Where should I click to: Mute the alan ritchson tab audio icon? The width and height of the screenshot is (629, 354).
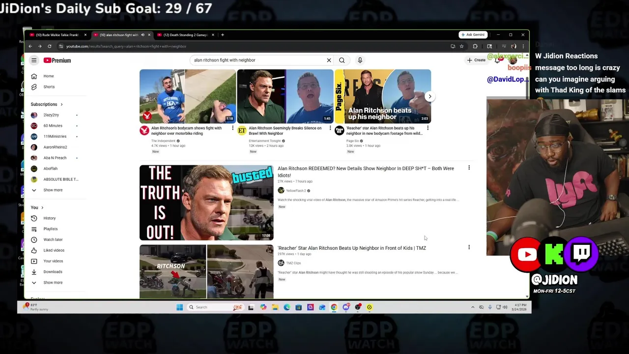point(143,35)
